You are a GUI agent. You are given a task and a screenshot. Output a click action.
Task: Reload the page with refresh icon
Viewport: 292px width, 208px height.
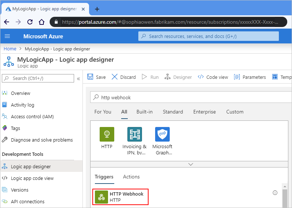tap(30, 22)
